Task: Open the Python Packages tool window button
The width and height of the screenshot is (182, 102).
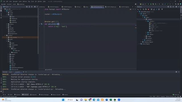Action: [44, 94]
